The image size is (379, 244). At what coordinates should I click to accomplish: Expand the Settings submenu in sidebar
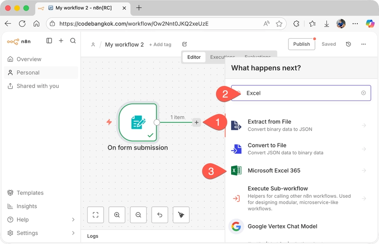tap(73, 233)
